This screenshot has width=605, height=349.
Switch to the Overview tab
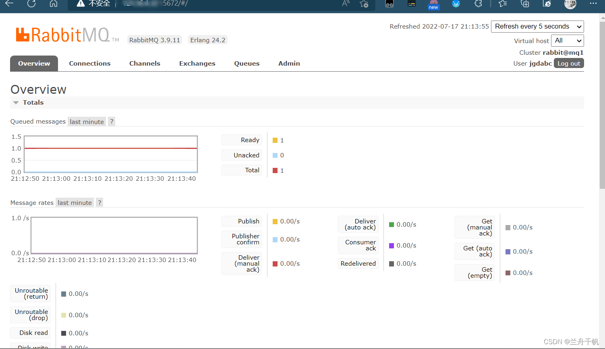coord(34,63)
